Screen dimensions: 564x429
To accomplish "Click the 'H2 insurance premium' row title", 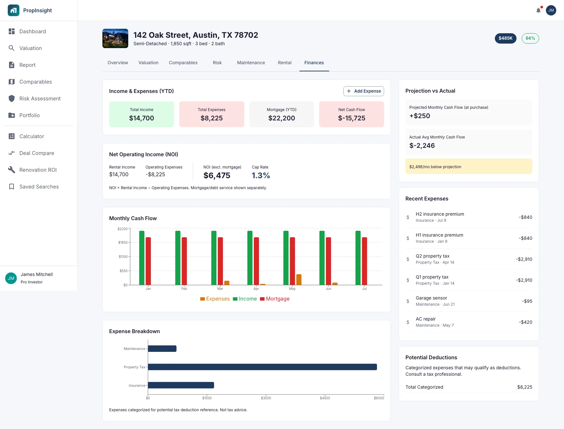I will pos(440,214).
